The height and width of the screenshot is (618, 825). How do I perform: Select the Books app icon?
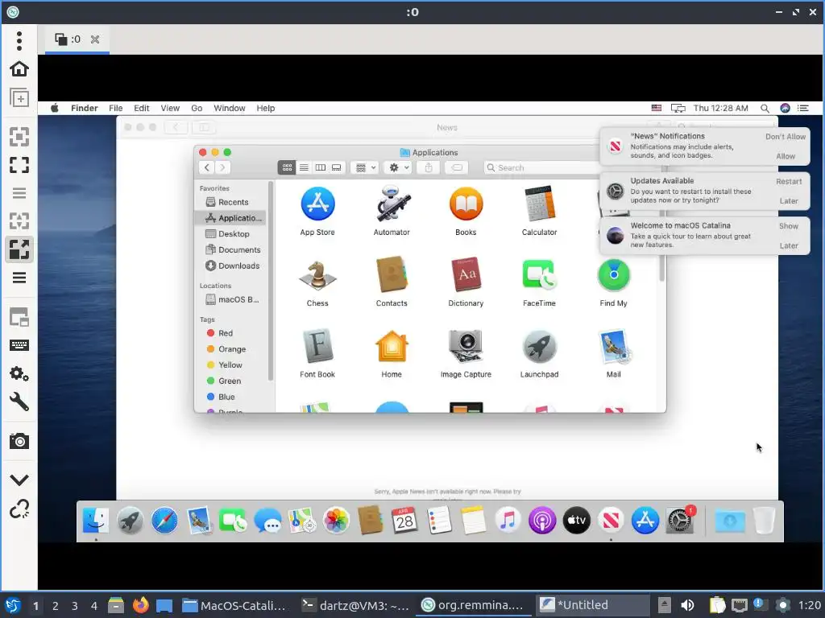point(466,204)
